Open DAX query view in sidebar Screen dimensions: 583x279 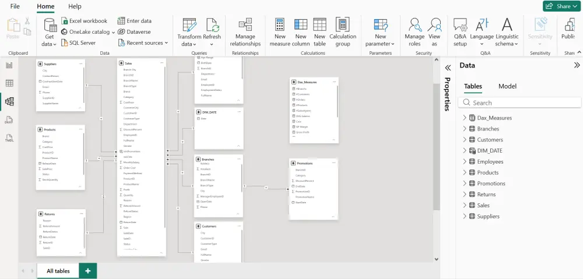coord(9,119)
